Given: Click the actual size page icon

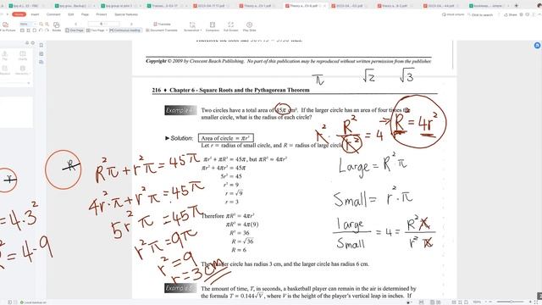Looking at the screenshot, I should click(x=22, y=30).
